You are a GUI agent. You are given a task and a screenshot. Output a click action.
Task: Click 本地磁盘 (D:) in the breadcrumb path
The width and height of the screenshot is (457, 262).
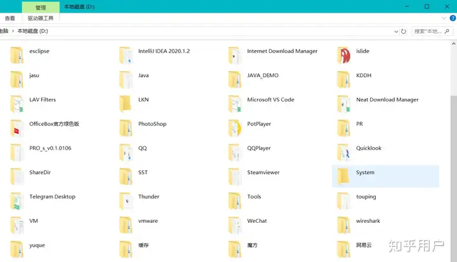pos(32,31)
